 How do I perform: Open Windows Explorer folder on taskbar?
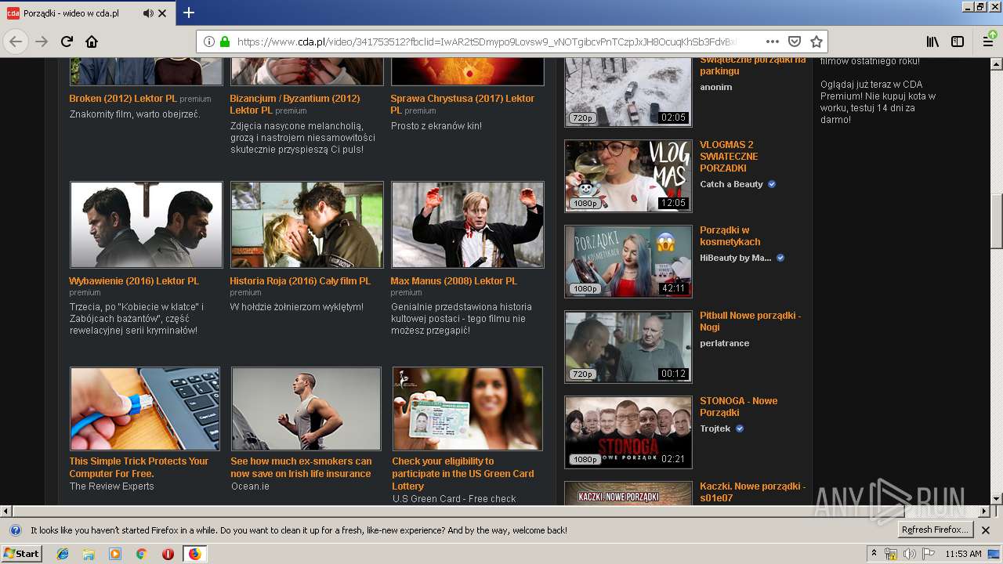tap(89, 554)
